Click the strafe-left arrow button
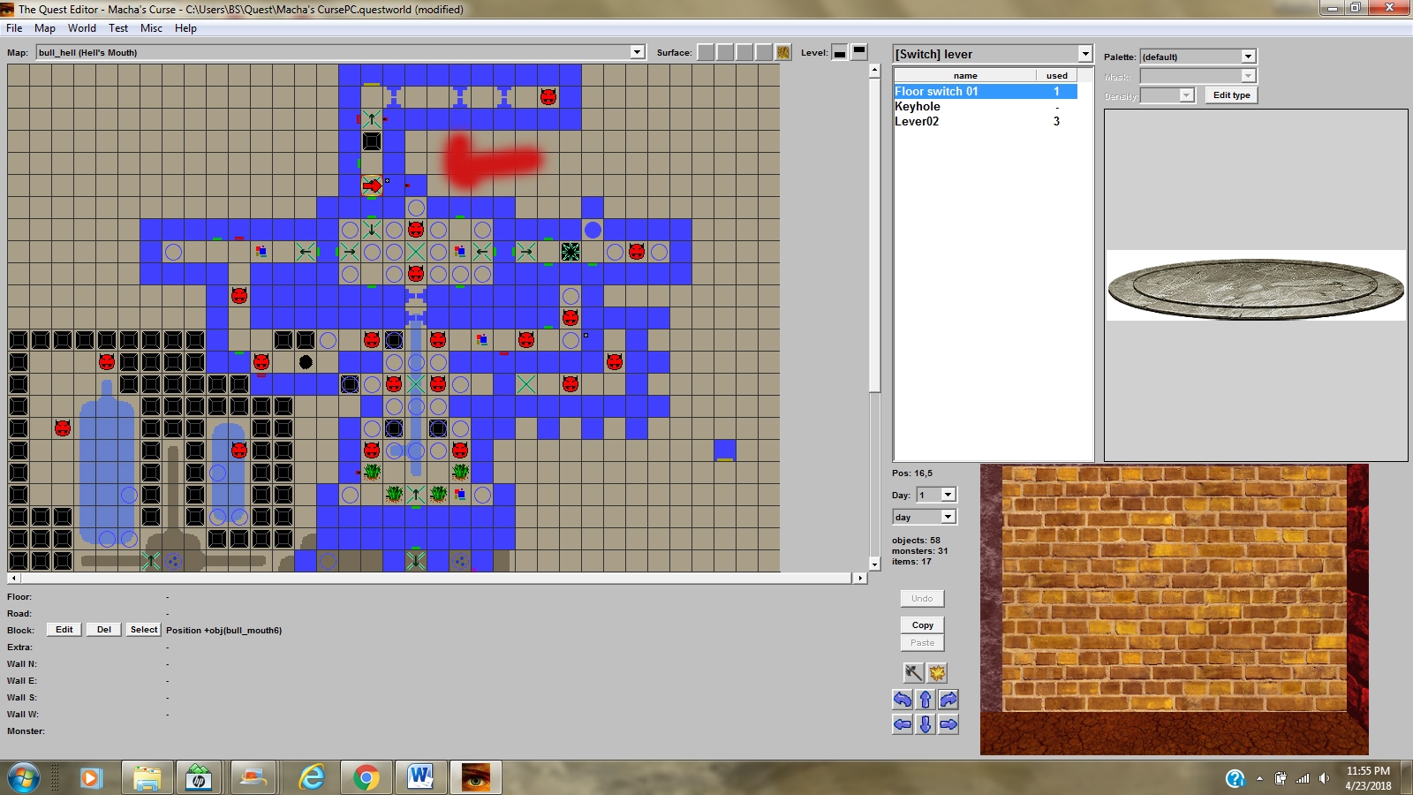 point(902,724)
